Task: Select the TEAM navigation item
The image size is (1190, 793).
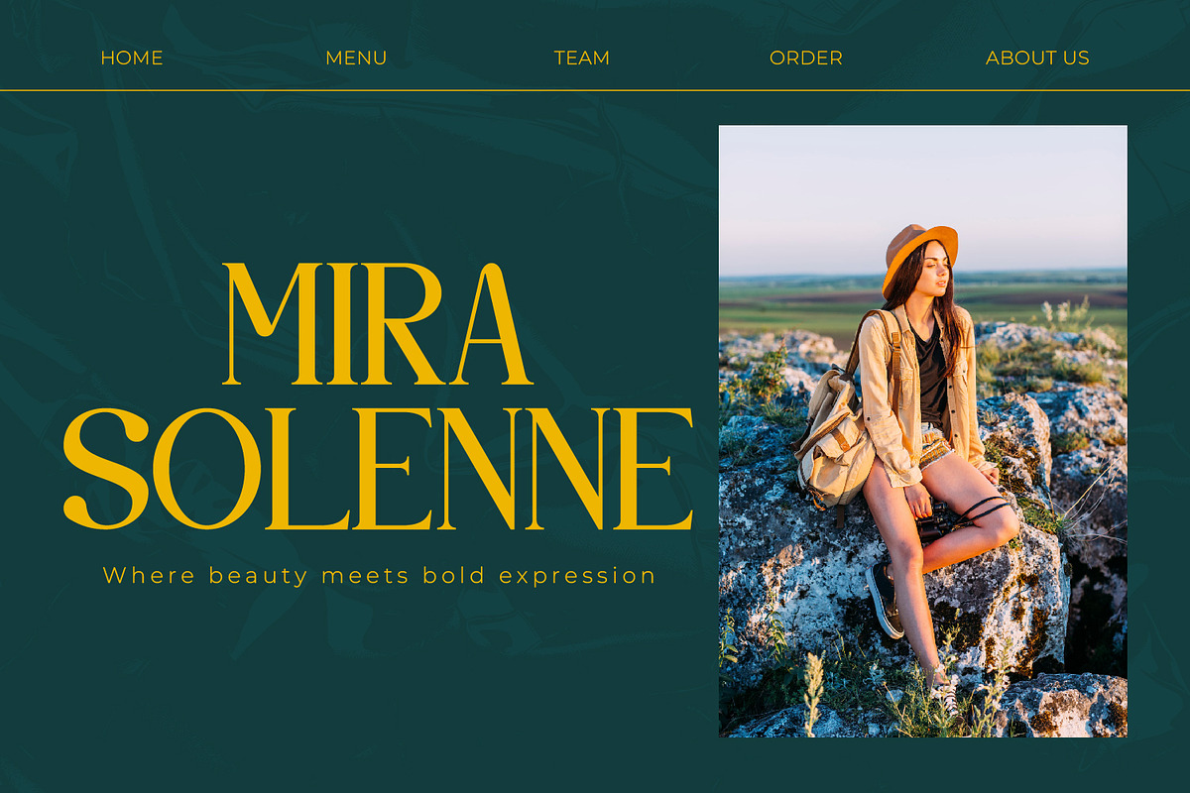Action: pos(582,57)
